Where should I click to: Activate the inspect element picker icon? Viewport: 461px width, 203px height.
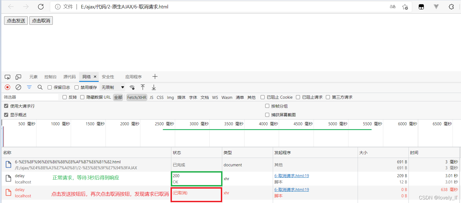tap(8, 77)
